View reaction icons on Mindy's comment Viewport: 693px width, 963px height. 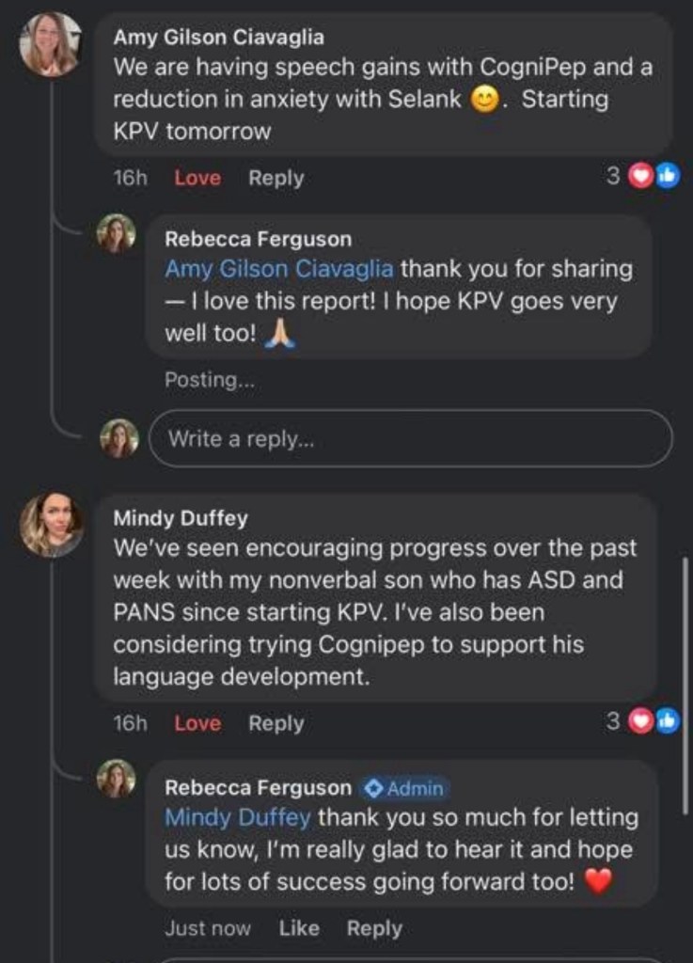653,721
